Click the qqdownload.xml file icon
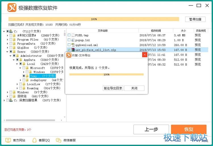Screen dimensions: 213x146 coord(73,45)
